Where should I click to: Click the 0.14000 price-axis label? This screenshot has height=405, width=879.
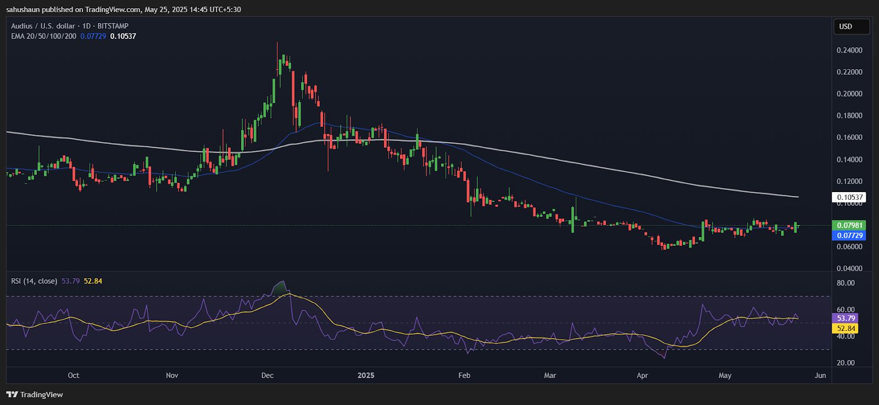[x=849, y=160]
